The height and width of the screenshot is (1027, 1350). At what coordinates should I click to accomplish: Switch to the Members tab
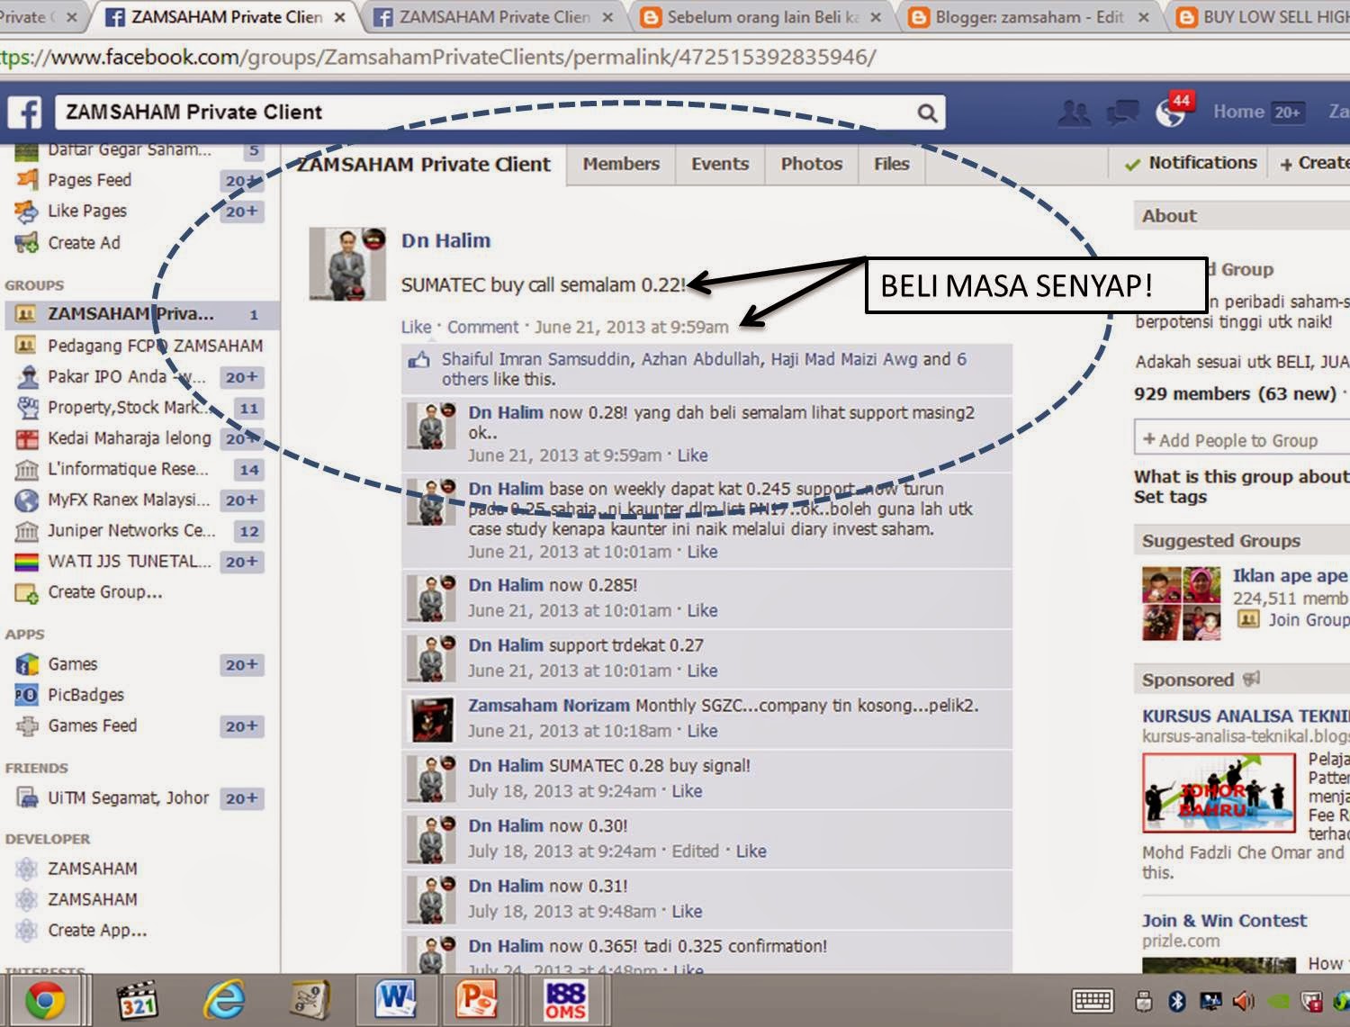[621, 164]
